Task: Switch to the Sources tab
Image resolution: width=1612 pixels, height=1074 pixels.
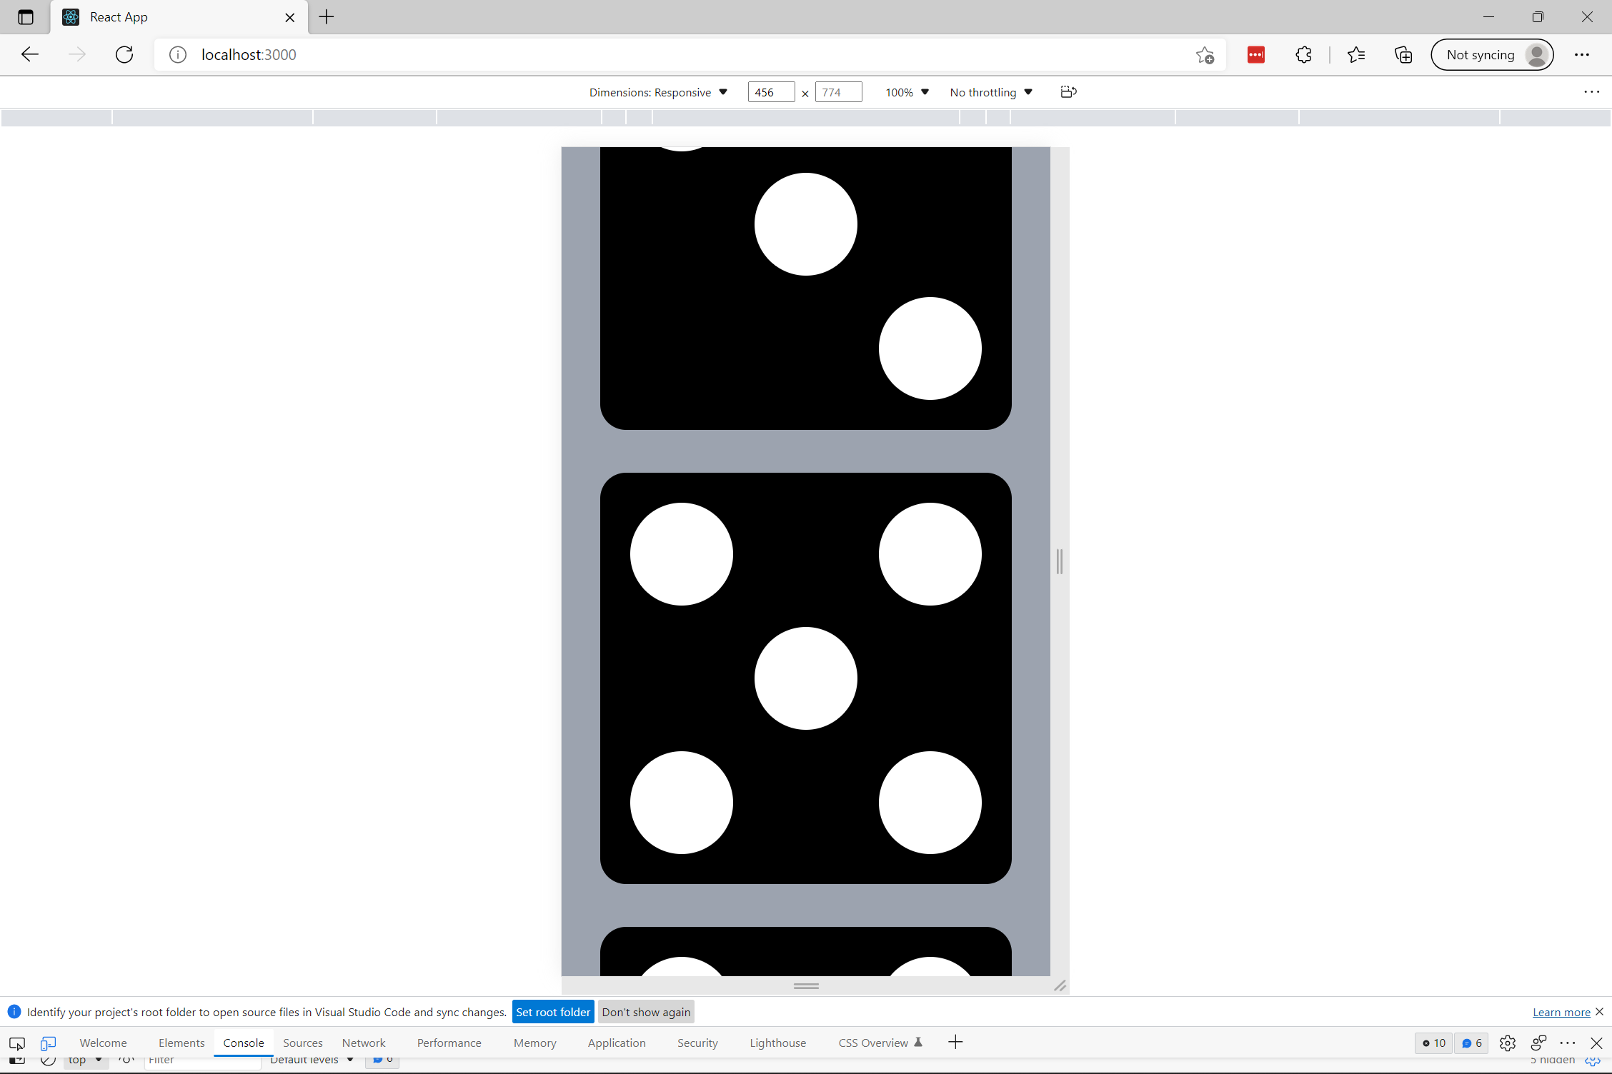Action: click(302, 1043)
